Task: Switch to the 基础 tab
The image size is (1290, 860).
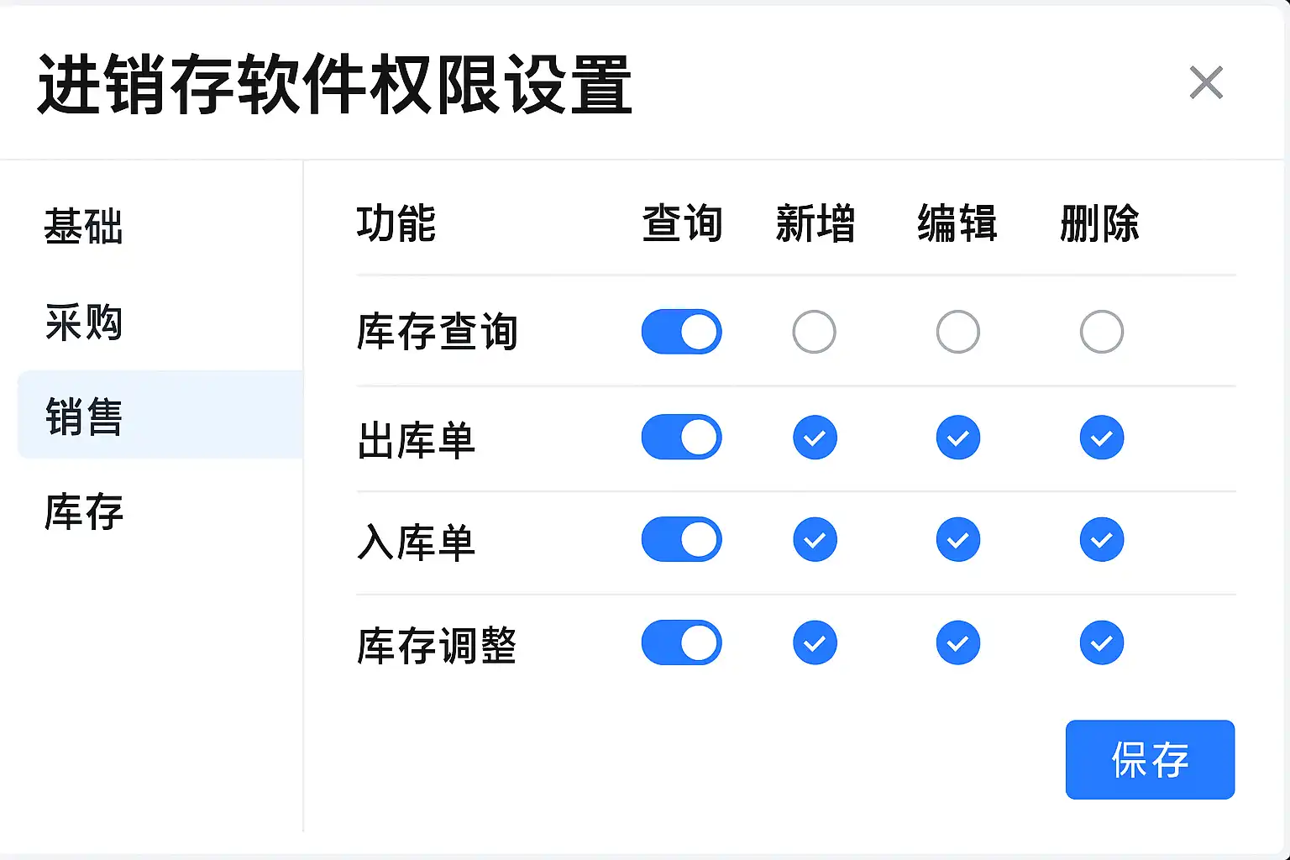Action: (x=83, y=227)
